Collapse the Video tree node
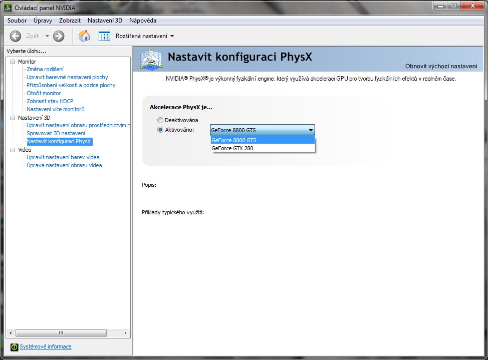The height and width of the screenshot is (360, 488). tap(14, 150)
